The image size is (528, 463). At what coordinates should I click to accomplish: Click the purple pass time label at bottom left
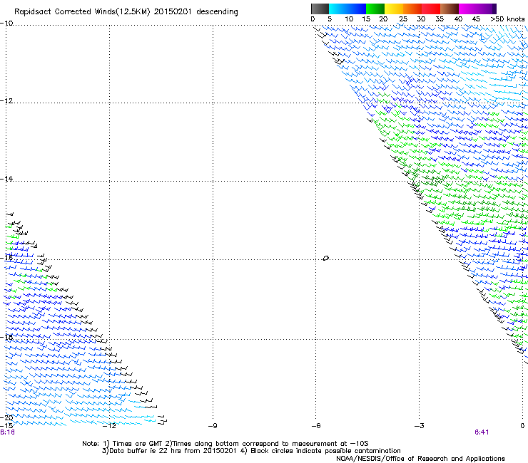click(7, 432)
